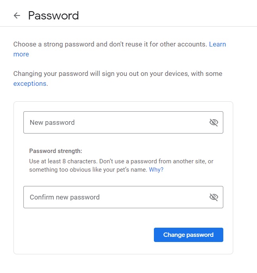The width and height of the screenshot is (257, 273).
Task: Click the crossed-eye icon in New password
Action: [x=214, y=122]
